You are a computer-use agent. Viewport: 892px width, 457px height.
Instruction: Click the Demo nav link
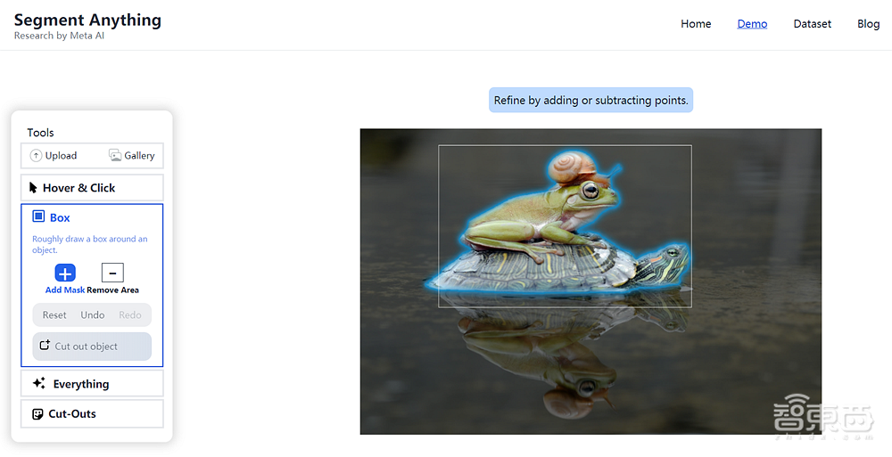752,24
